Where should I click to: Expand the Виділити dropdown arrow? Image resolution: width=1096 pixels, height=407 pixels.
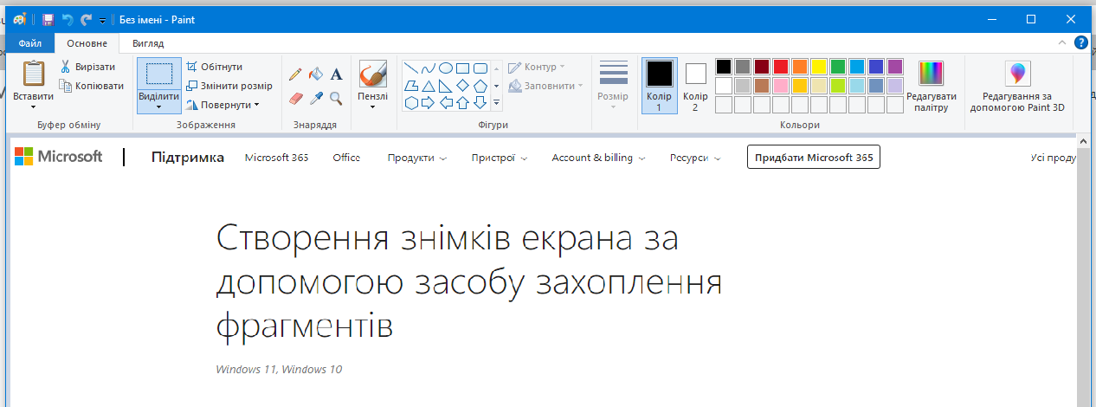coord(159,107)
